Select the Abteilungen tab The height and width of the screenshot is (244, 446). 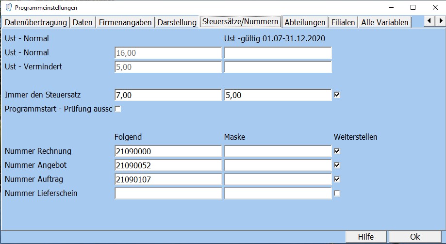coord(305,22)
